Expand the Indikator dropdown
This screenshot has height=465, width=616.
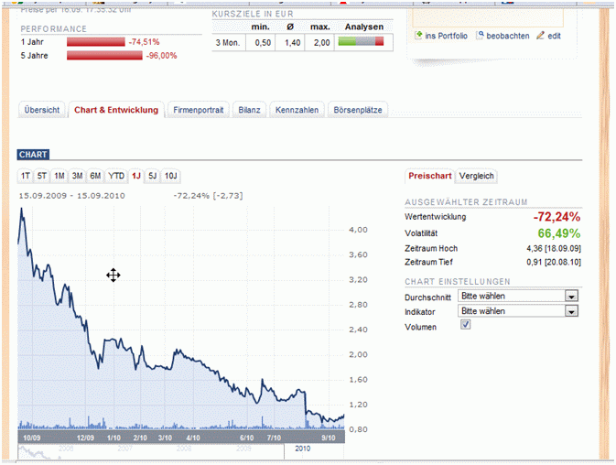(x=571, y=311)
